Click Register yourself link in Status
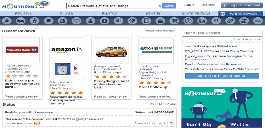Screen dimensions: 265x128 pyautogui.click(x=18, y=112)
